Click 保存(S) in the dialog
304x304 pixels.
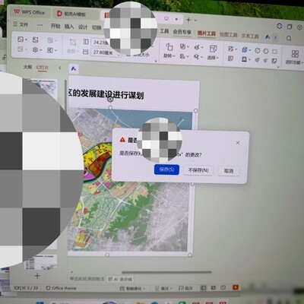tap(166, 169)
